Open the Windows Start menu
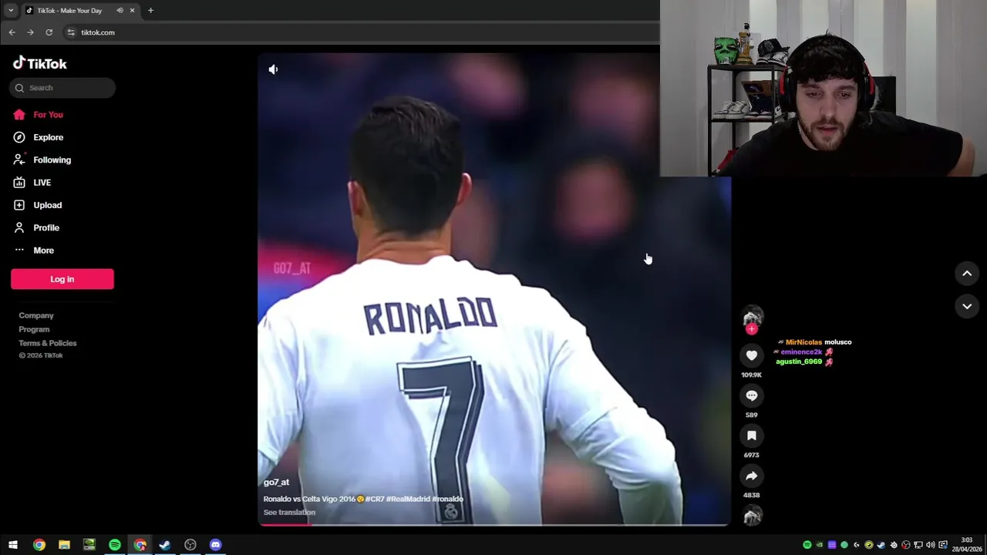987x555 pixels. tap(13, 545)
